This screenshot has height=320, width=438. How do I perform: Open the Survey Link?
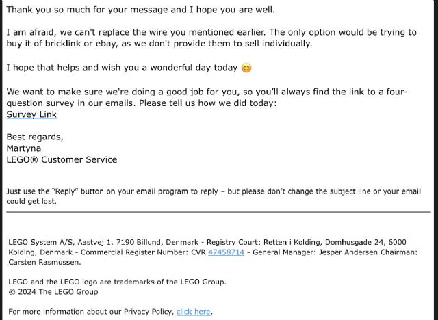[x=31, y=114]
